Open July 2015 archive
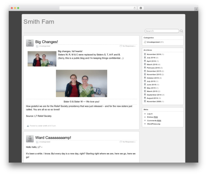 point(151,82)
